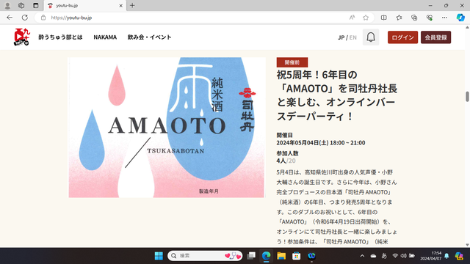Toggle the Japanese IME あ indicator
Viewport: 470px width, 264px height.
point(384,256)
